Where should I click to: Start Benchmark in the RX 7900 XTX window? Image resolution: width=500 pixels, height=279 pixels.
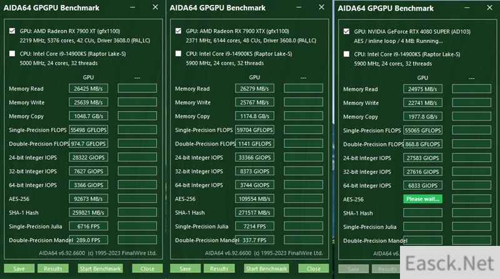(266, 268)
